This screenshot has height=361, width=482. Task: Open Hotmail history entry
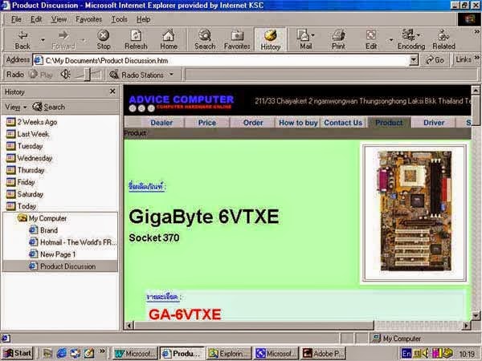point(73,242)
